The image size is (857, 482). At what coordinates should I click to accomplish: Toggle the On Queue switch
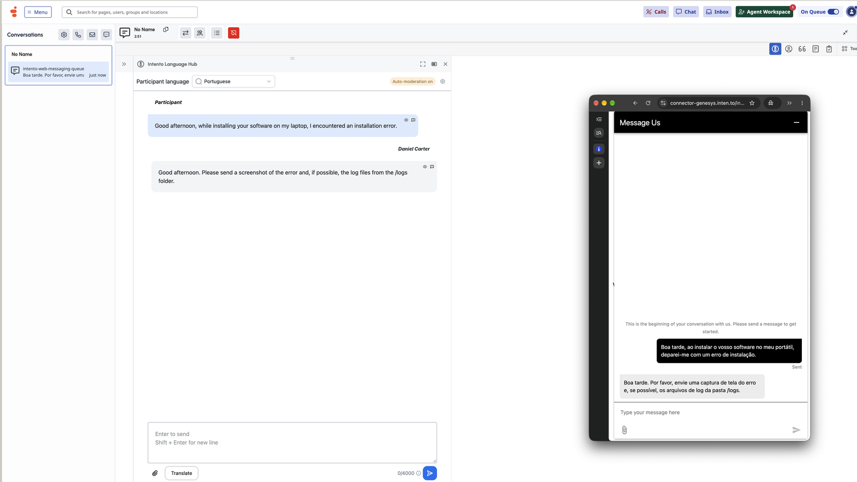[833, 12]
